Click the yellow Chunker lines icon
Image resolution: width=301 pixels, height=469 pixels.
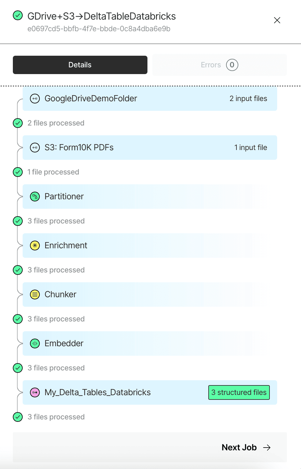pyautogui.click(x=35, y=295)
